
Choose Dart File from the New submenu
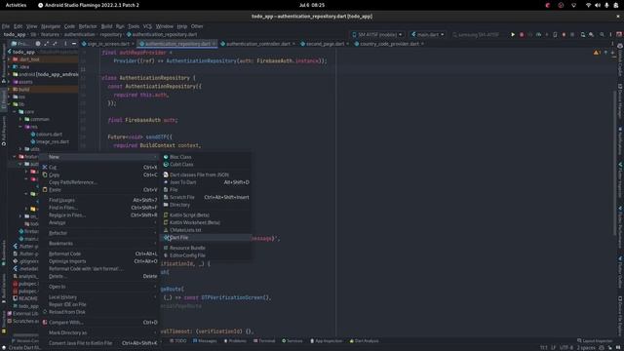pos(206,238)
